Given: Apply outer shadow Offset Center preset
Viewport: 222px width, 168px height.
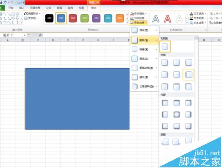Looking at the screenshot, I should pyautogui.click(x=177, y=74).
